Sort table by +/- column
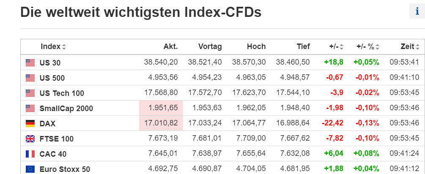This screenshot has width=425, height=174. 336,46
